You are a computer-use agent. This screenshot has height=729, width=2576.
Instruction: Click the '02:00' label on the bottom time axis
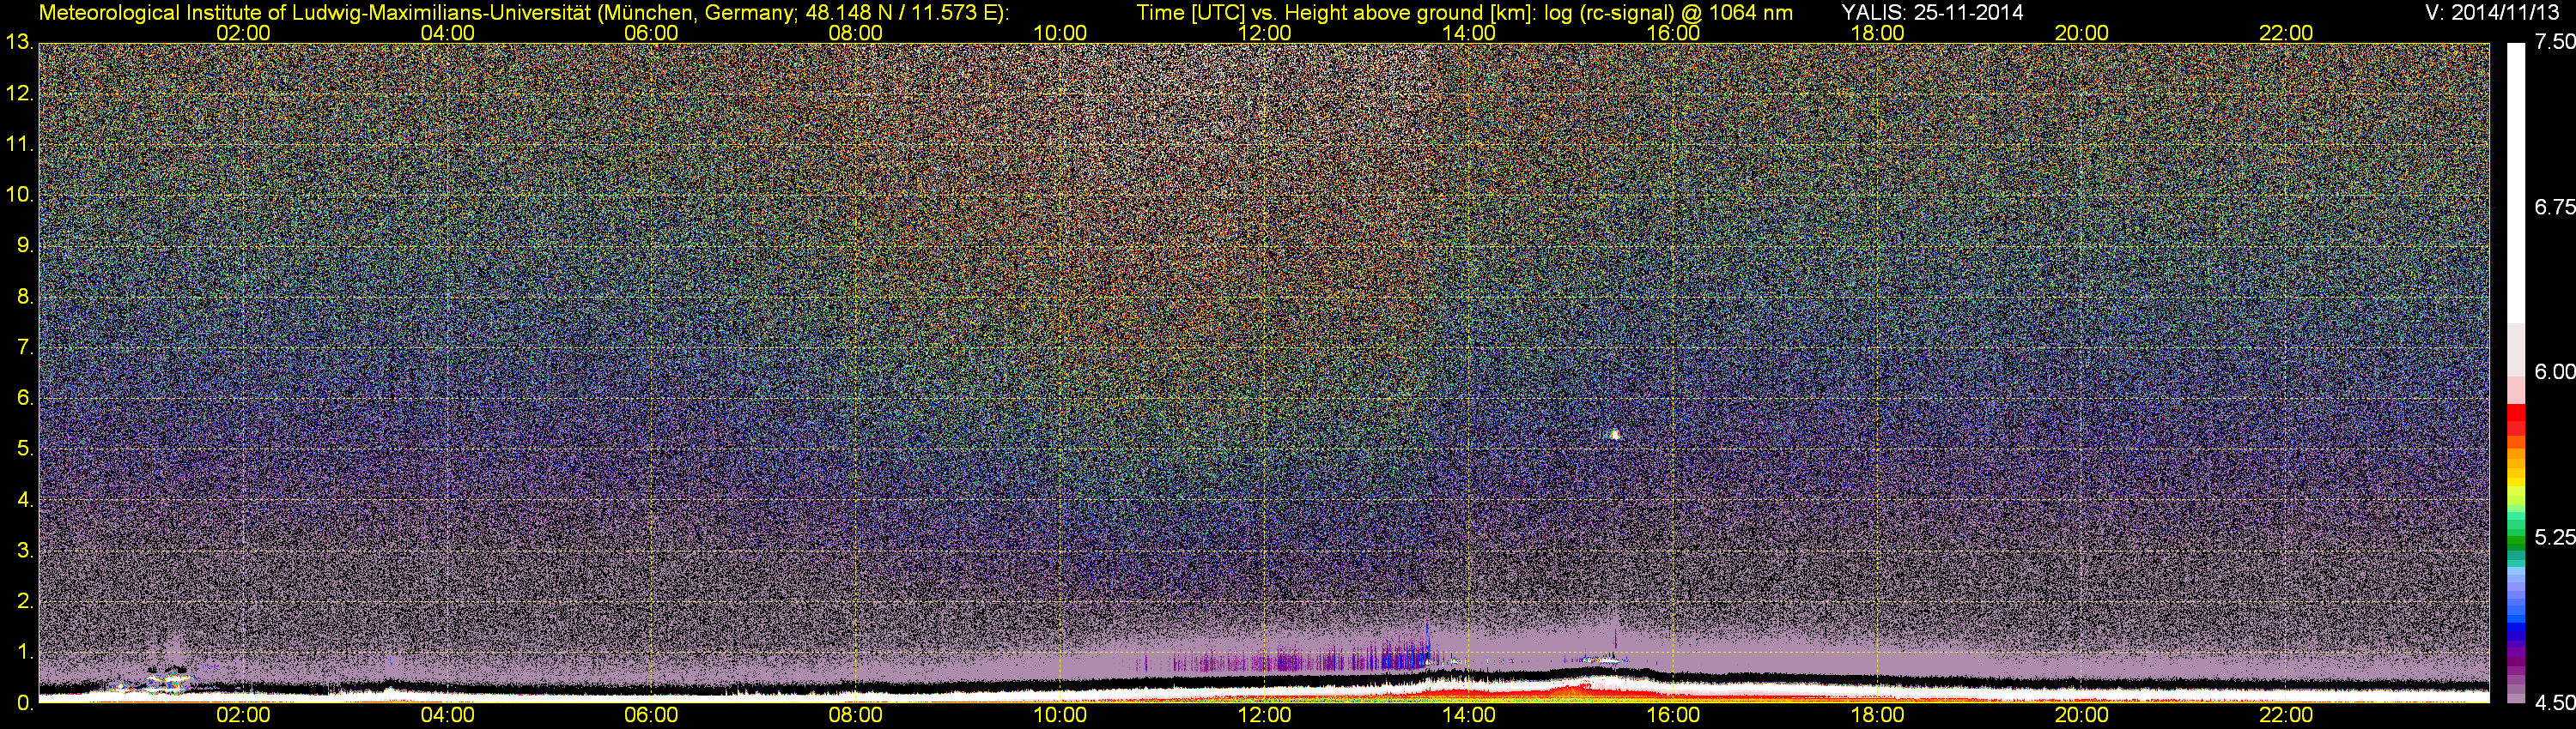pyautogui.click(x=243, y=715)
